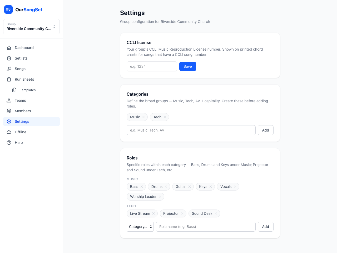Remove the Live Stream role

click(153, 213)
